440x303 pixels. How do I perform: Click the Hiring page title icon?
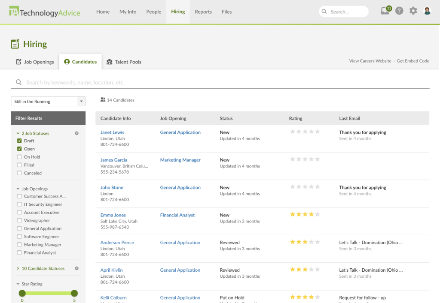point(15,44)
